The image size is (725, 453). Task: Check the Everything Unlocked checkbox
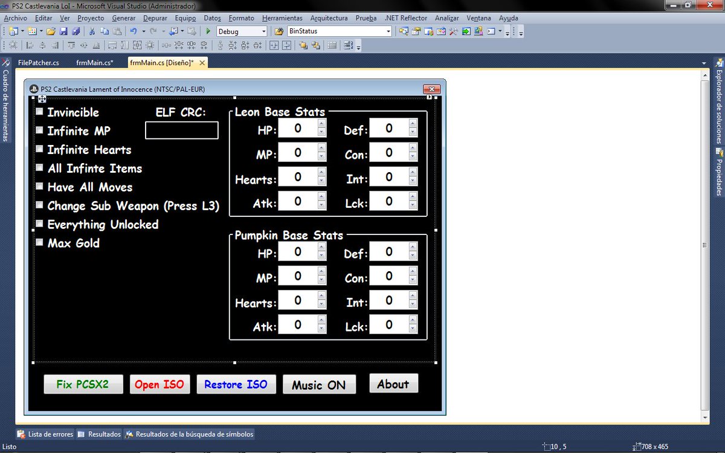39,224
